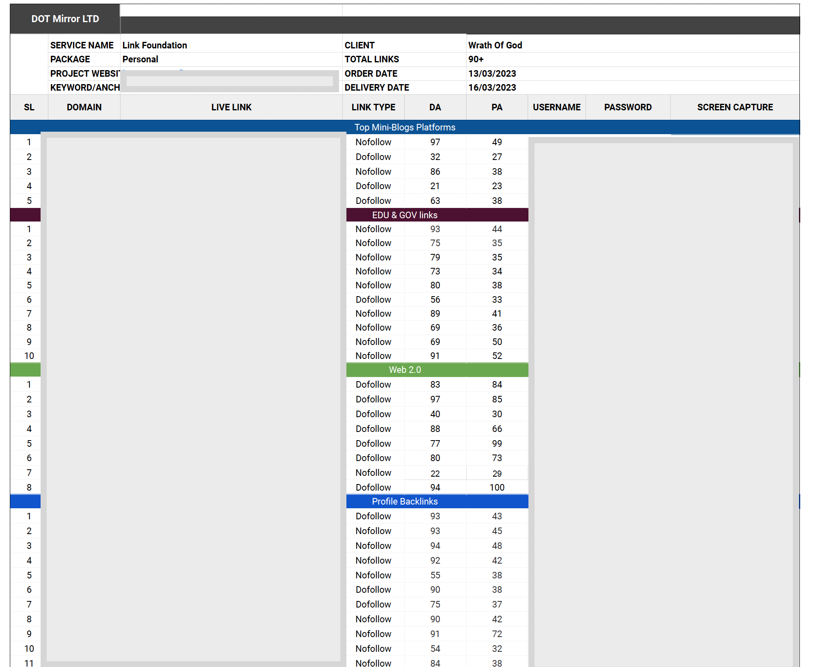
Task: Click the LINK TYPE column header
Action: 373,107
